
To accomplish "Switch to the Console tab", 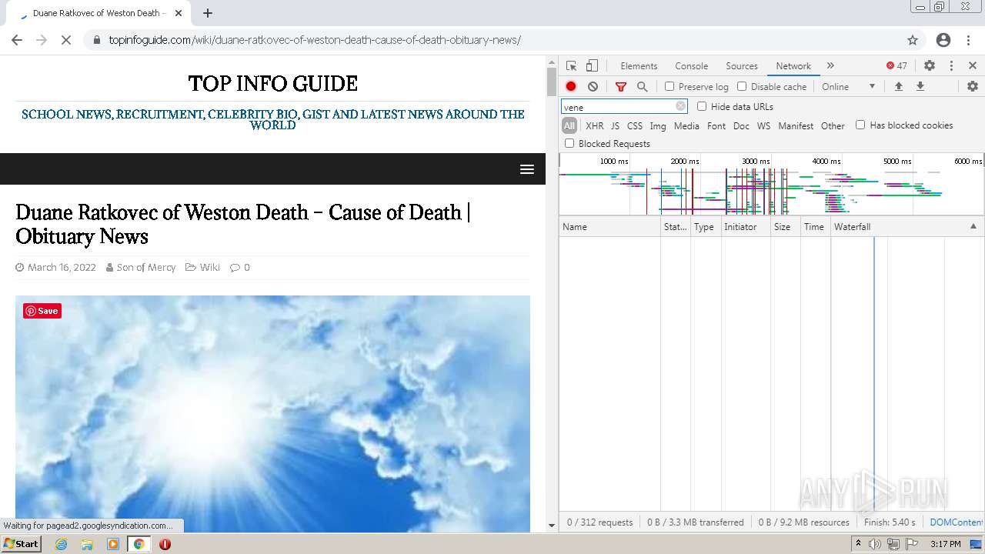I will tap(691, 66).
